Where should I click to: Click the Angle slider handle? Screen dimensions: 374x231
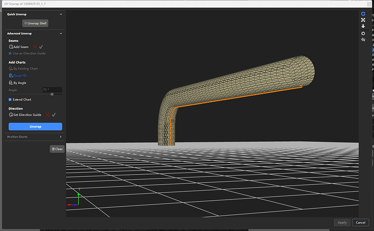(52, 94)
